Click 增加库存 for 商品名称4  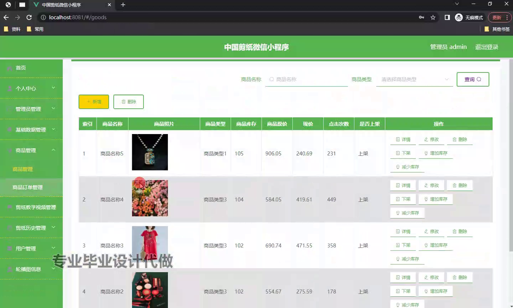pyautogui.click(x=436, y=199)
